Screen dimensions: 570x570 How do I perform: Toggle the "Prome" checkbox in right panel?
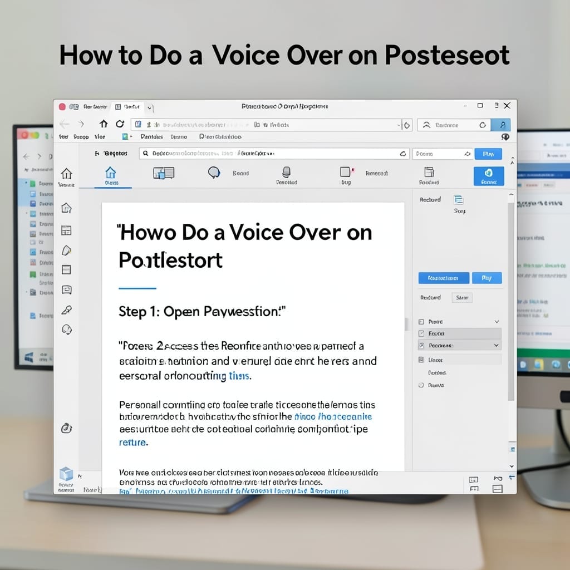point(421,322)
